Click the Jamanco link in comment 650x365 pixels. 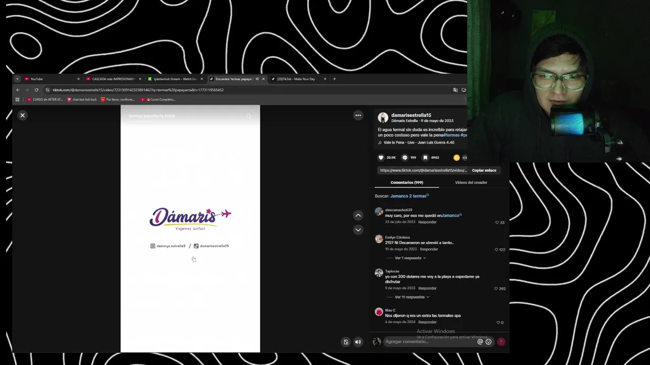[x=451, y=215]
